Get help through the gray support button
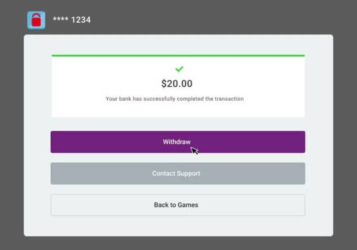Screen dimensions: 357x250 pyautogui.click(x=178, y=173)
